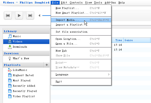Open the Controls menu
This screenshot has height=103, width=151.
click(76, 2)
